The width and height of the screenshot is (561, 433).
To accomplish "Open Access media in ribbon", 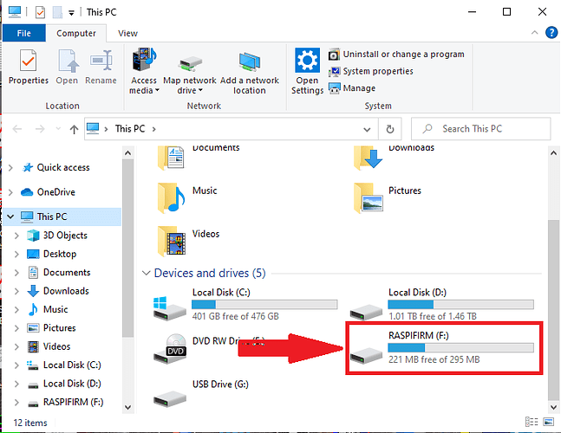I will tap(144, 72).
